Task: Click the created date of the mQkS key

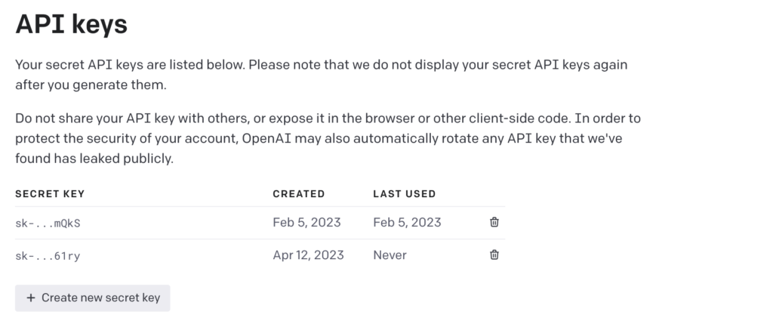Action: (306, 223)
